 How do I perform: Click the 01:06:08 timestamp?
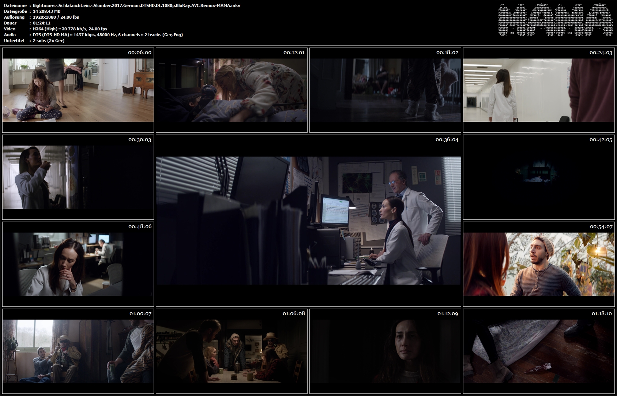(x=294, y=314)
